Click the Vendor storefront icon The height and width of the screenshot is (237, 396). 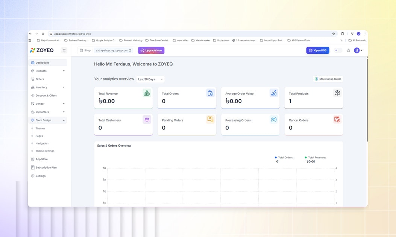point(33,103)
